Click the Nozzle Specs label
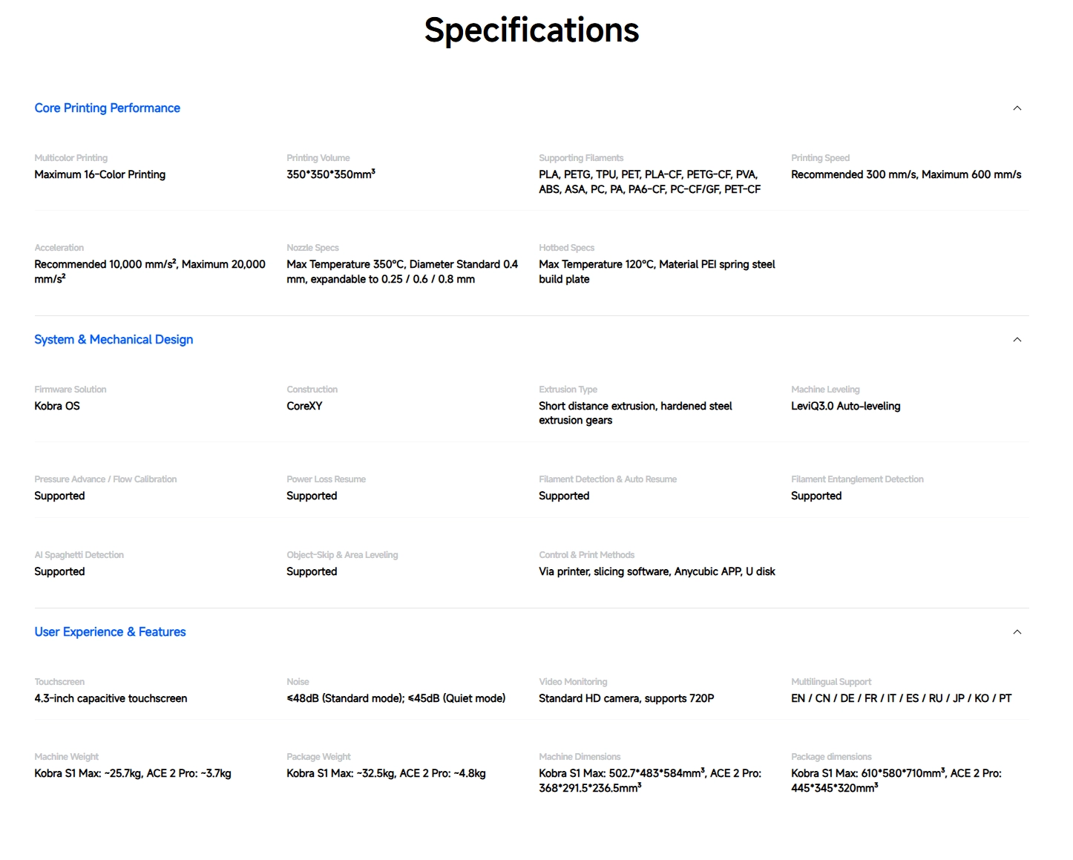 click(312, 248)
